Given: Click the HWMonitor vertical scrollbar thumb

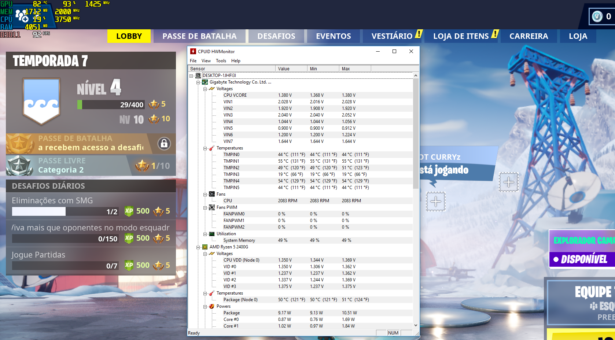Looking at the screenshot, I should [x=416, y=134].
